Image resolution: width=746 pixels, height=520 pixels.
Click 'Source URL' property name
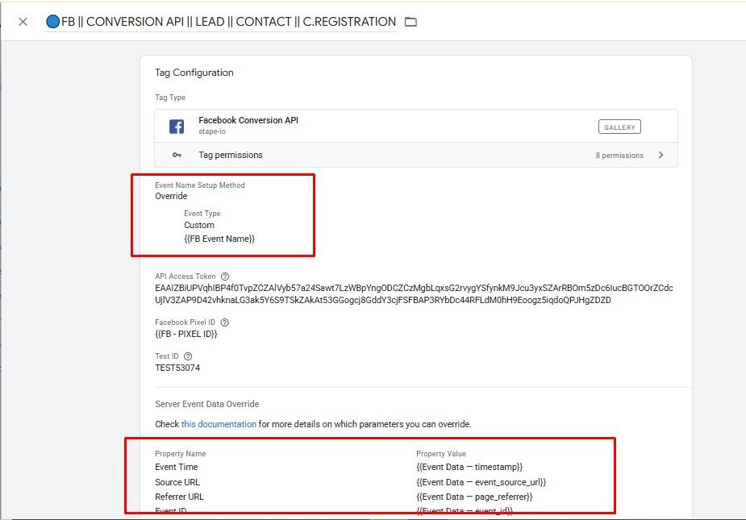[177, 482]
